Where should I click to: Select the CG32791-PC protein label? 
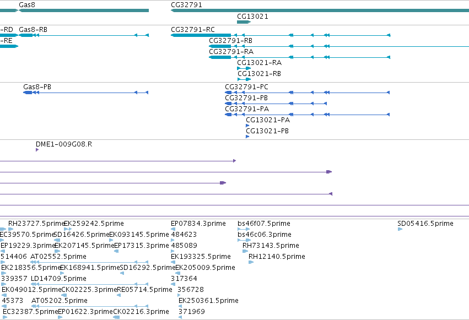click(246, 87)
